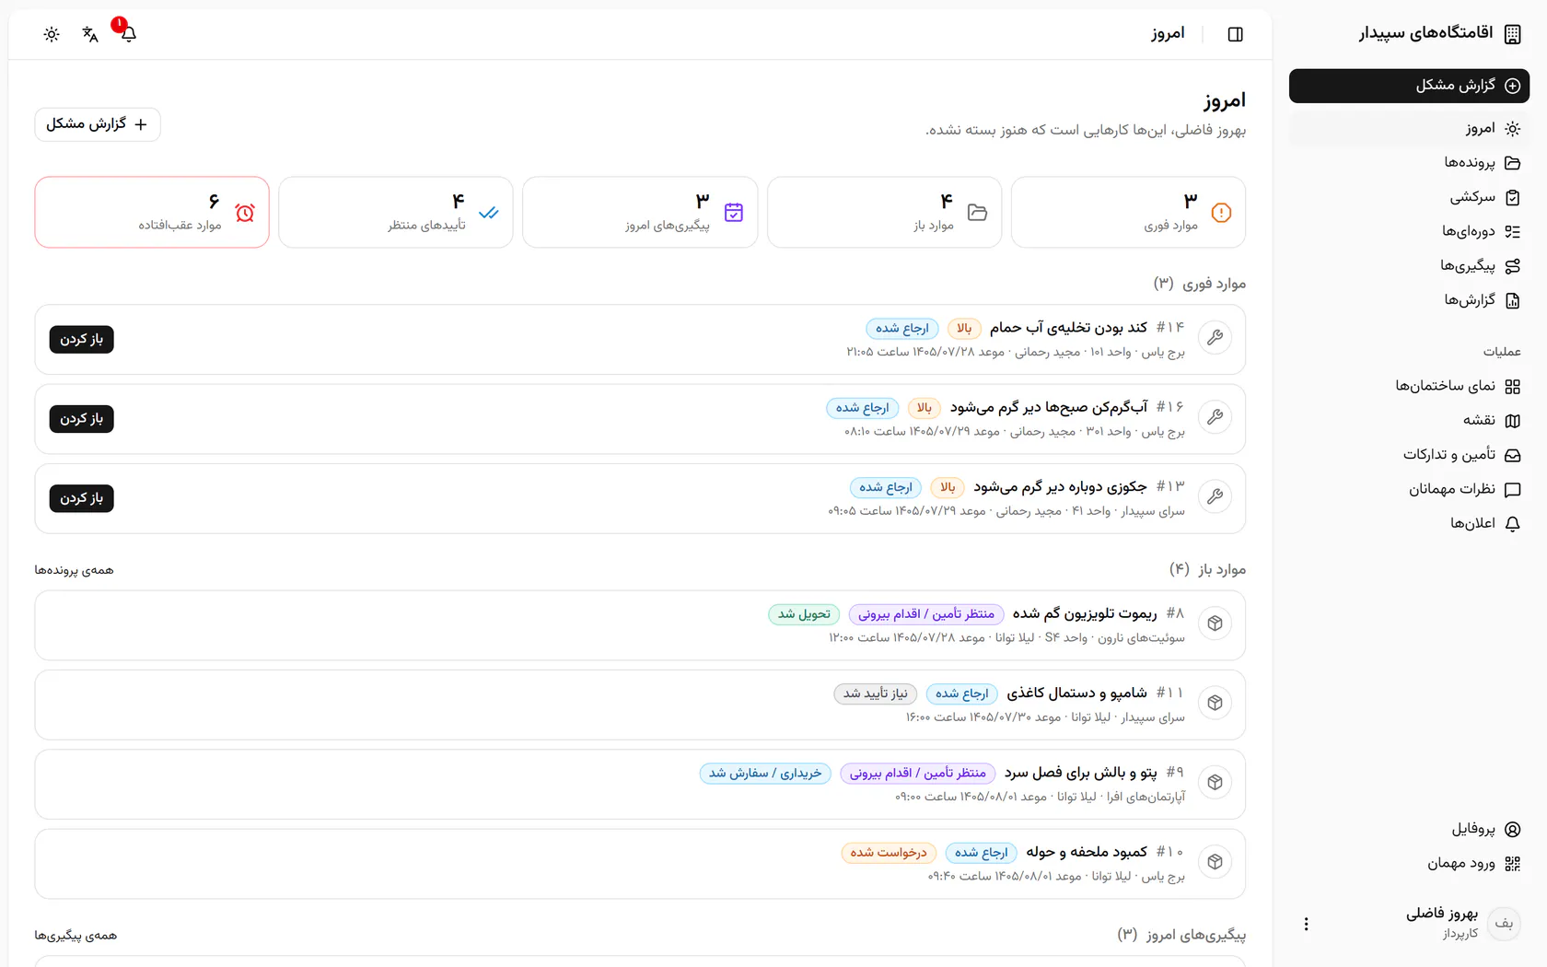
Task: Toggle the light/dark theme sun icon
Action: pos(52,34)
